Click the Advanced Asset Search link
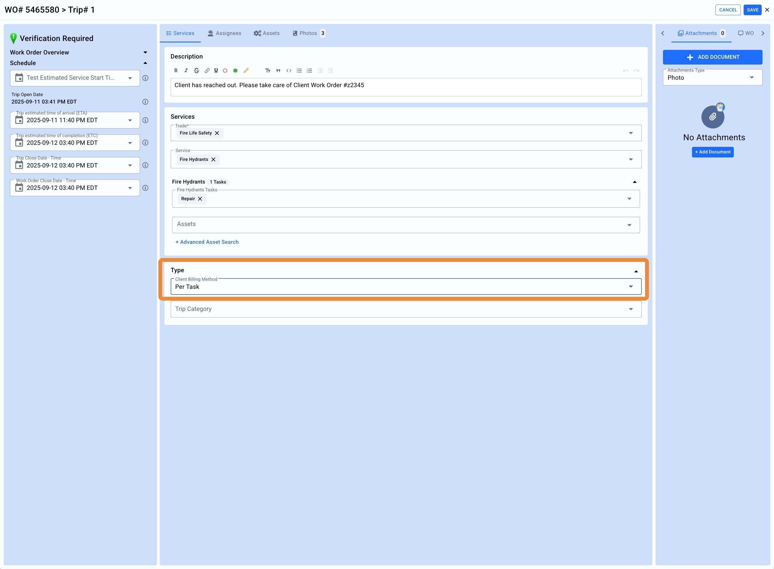Image resolution: width=774 pixels, height=569 pixels. (207, 242)
